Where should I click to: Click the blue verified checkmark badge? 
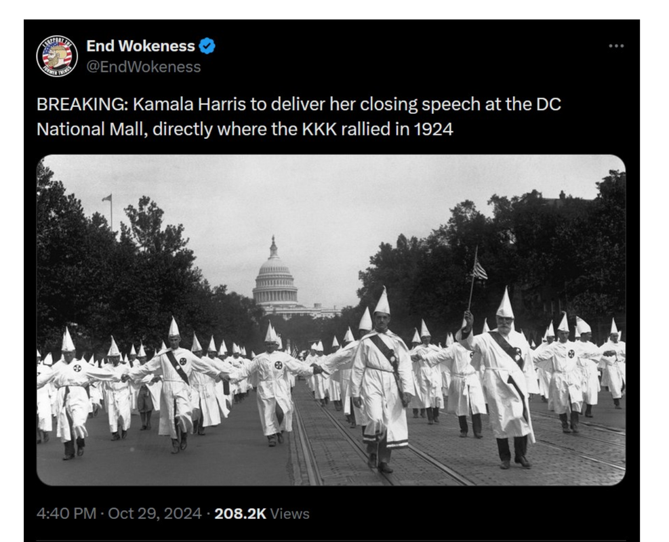207,46
